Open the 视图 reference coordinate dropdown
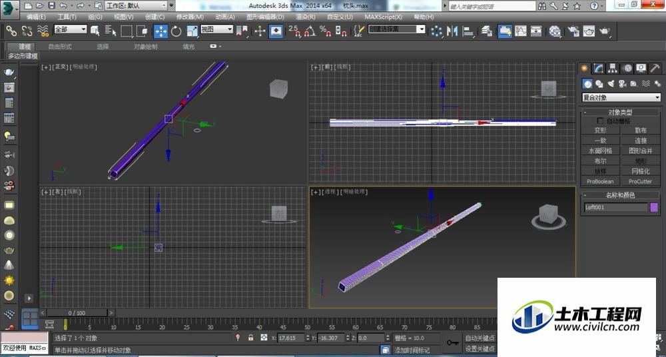Screen dimensions: 666x357 [216, 29]
